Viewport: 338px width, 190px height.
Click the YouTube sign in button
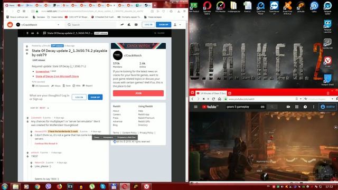[327, 107]
